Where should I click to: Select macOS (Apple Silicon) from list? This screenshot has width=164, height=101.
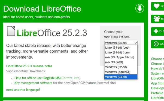(x=121, y=57)
